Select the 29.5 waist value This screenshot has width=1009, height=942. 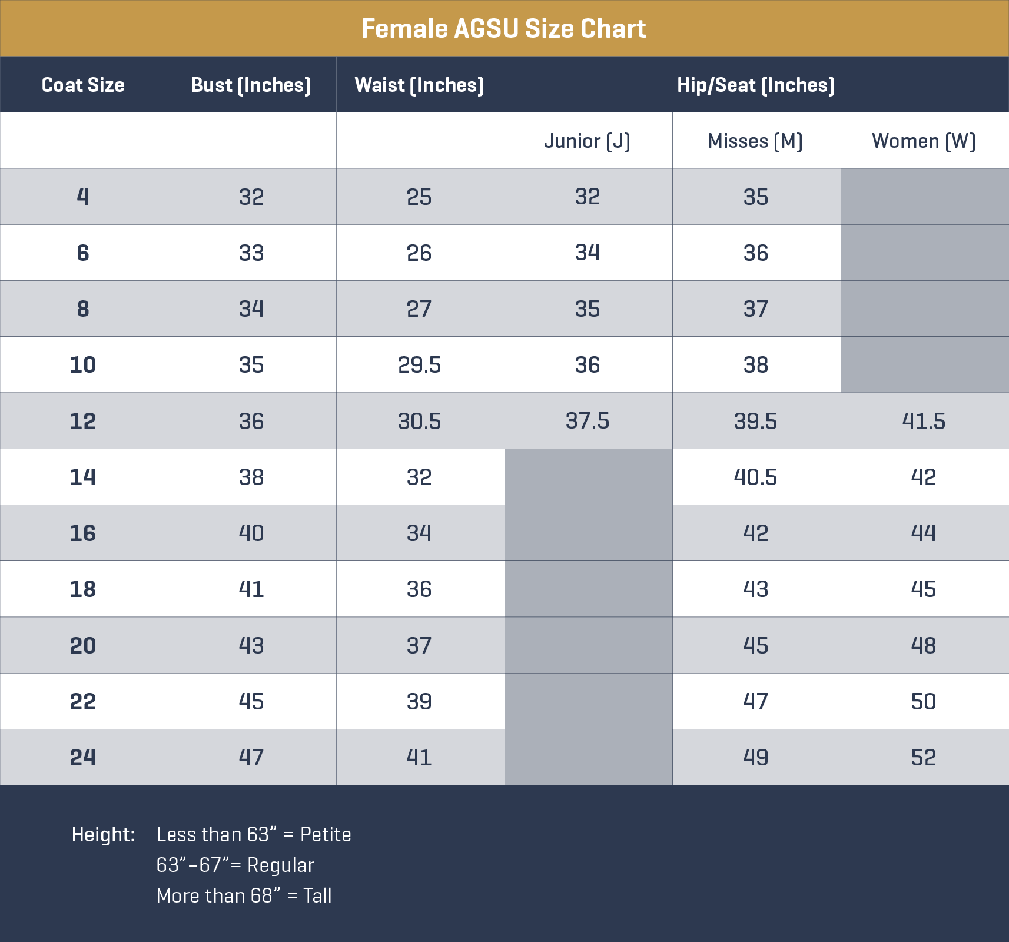click(419, 365)
